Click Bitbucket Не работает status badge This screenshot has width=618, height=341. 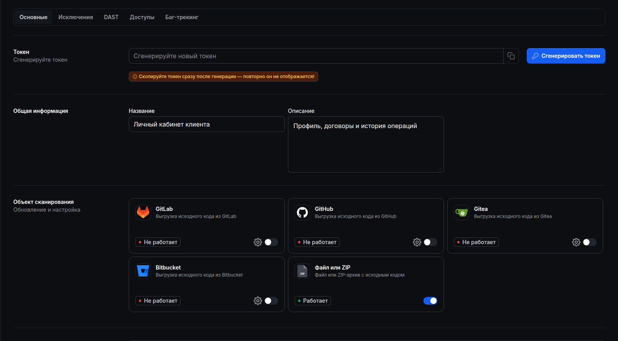point(158,301)
